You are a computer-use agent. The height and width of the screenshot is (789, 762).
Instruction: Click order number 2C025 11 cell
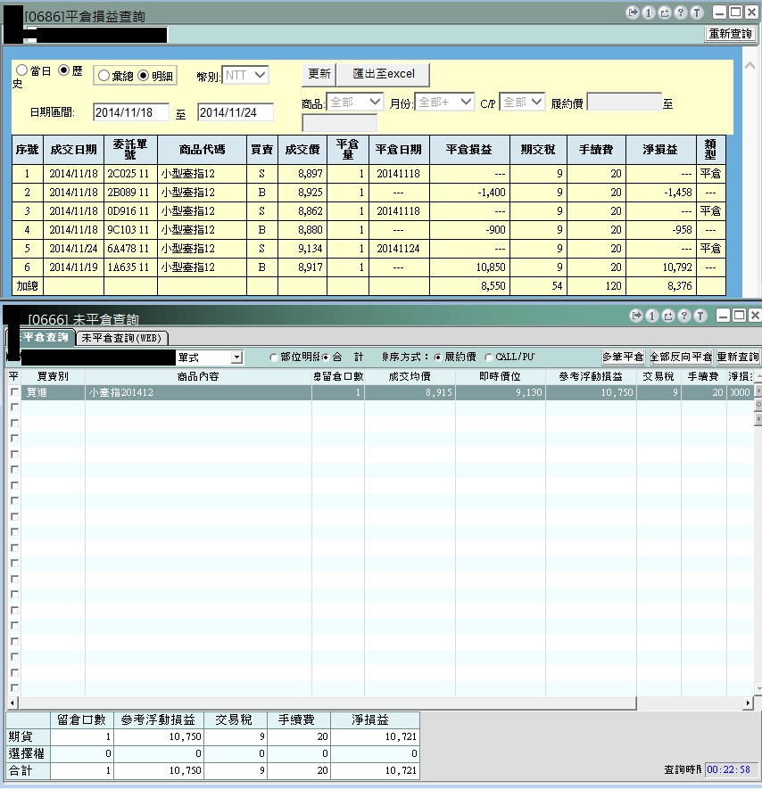tap(130, 174)
